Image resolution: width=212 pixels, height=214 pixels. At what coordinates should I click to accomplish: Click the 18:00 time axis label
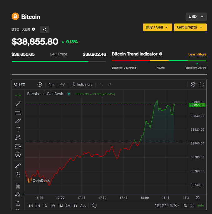(144, 198)
